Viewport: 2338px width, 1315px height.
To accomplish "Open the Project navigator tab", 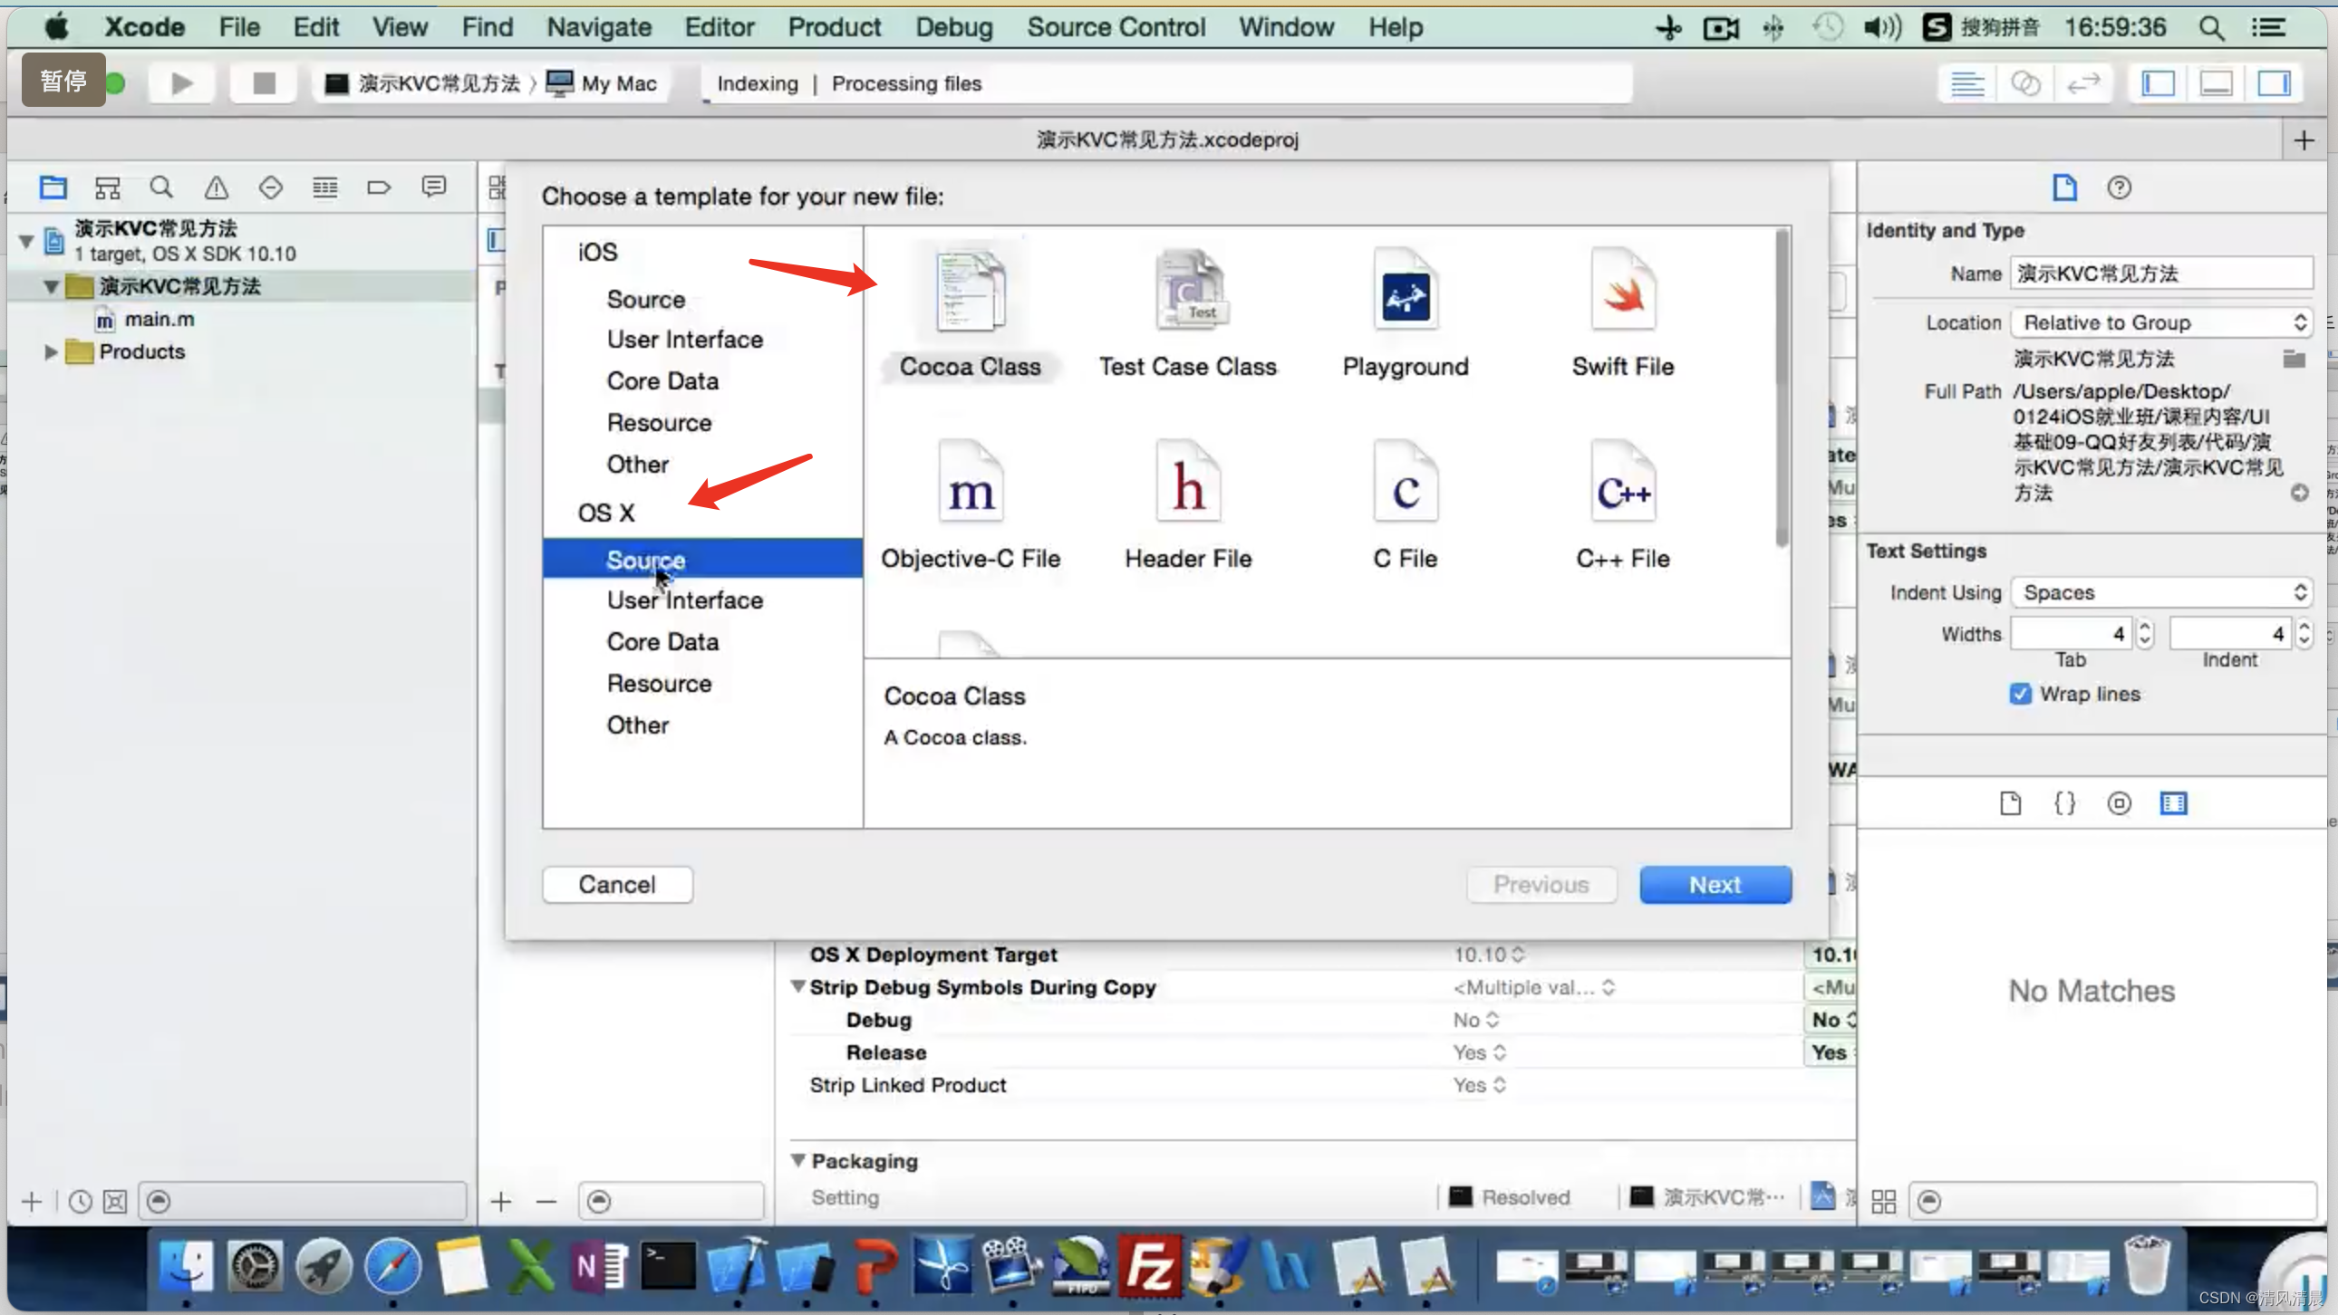I will pyautogui.click(x=53, y=187).
